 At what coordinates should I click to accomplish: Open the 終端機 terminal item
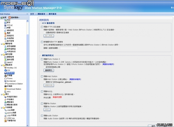coord(8,86)
